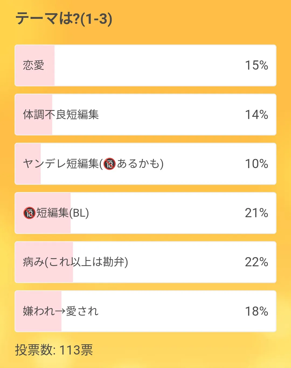This screenshot has width=291, height=368.
Task: Tap the 嫌われ→愛され option text
Action: [x=61, y=311]
